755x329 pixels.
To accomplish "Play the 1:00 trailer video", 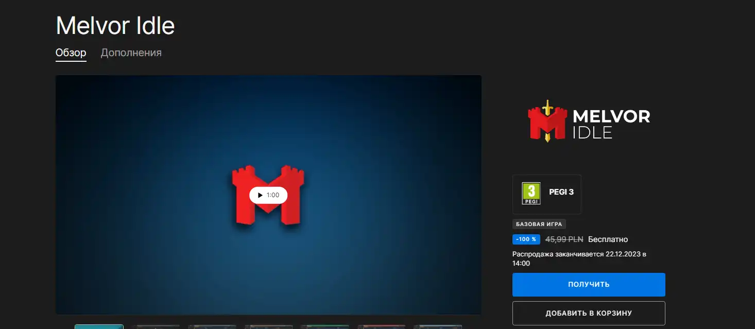I will click(268, 195).
